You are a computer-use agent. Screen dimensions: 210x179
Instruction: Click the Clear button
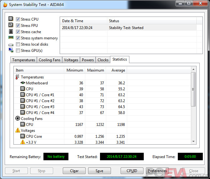(74, 171)
